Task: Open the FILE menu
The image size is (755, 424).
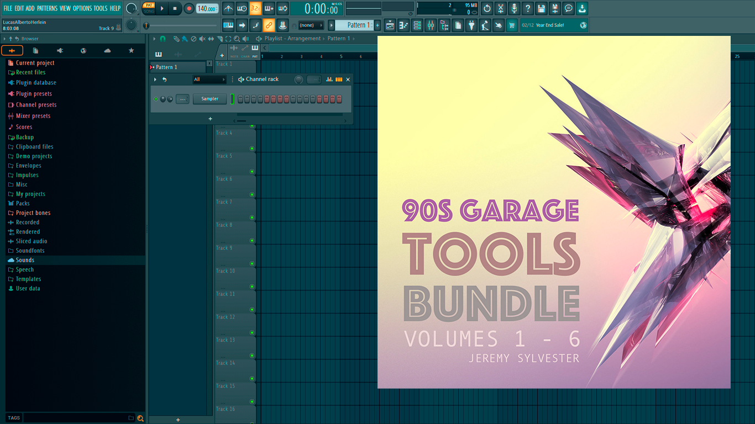Action: pos(8,8)
